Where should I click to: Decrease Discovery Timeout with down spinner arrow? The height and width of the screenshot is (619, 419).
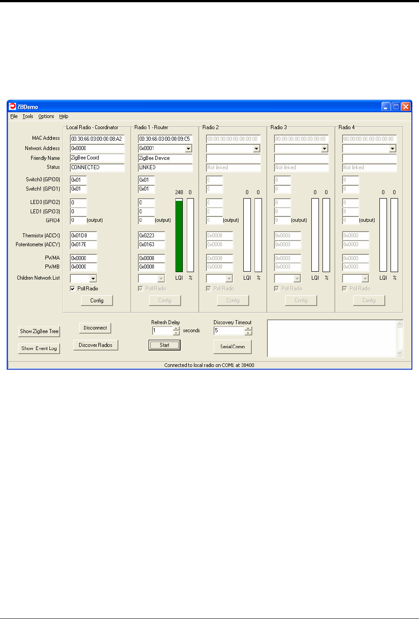249,333
